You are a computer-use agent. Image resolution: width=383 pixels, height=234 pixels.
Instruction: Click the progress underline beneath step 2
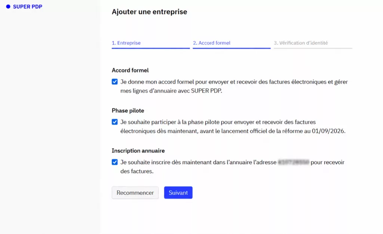coord(231,49)
